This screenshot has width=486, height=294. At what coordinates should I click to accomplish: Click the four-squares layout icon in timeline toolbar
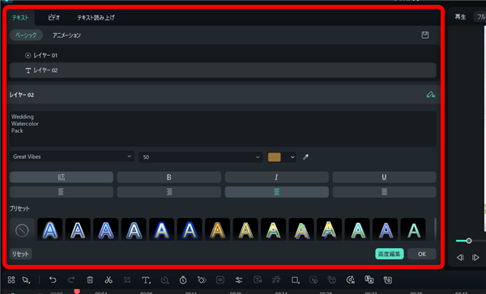(x=11, y=280)
